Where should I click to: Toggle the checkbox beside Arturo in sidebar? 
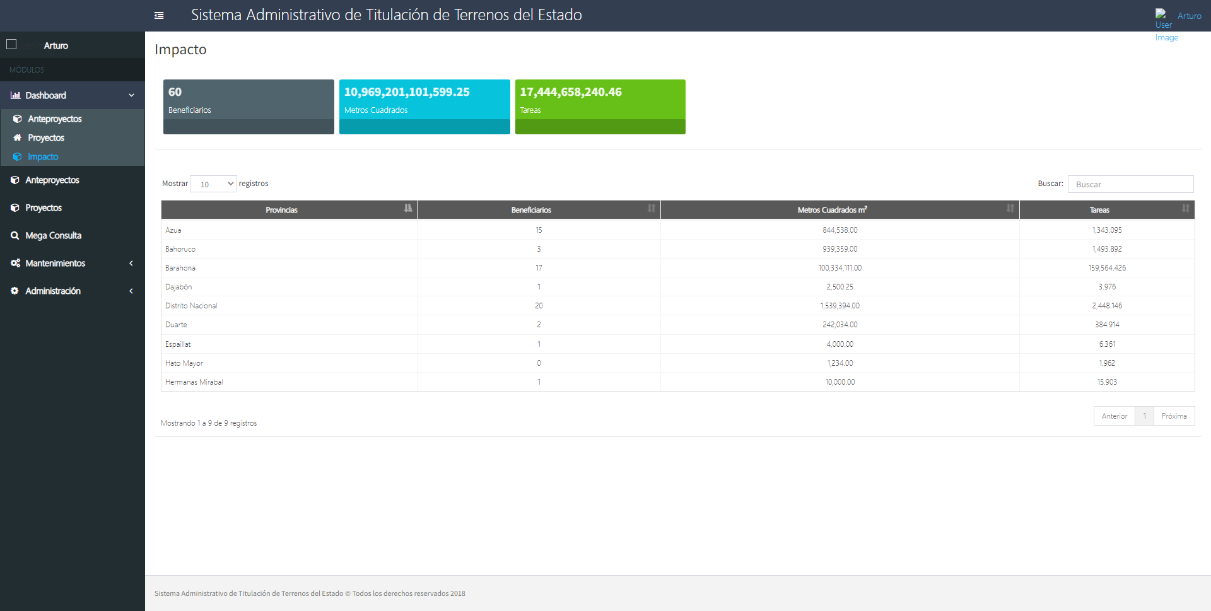[11, 44]
